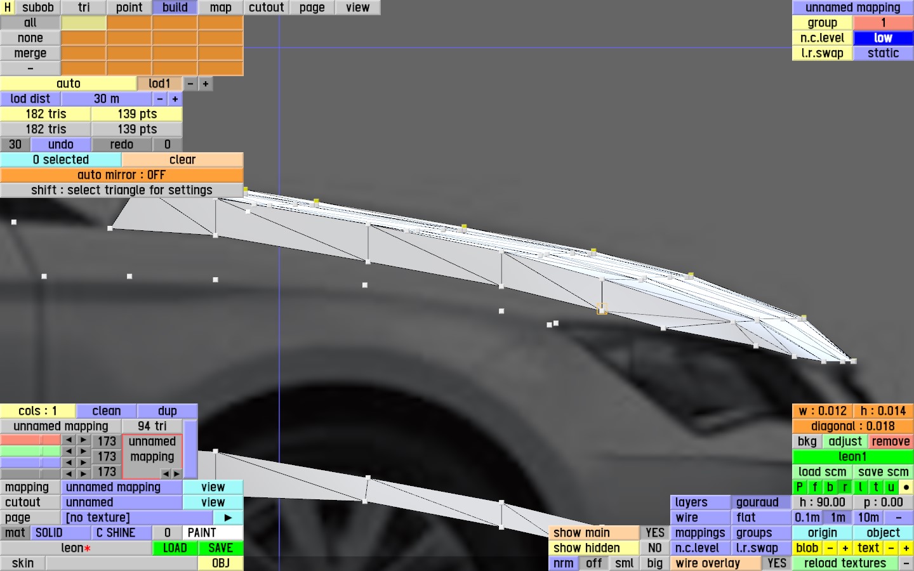The height and width of the screenshot is (571, 914).
Task: Click the leon1 background name field
Action: (x=853, y=457)
